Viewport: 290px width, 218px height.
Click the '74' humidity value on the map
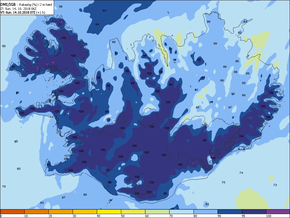[241, 173]
